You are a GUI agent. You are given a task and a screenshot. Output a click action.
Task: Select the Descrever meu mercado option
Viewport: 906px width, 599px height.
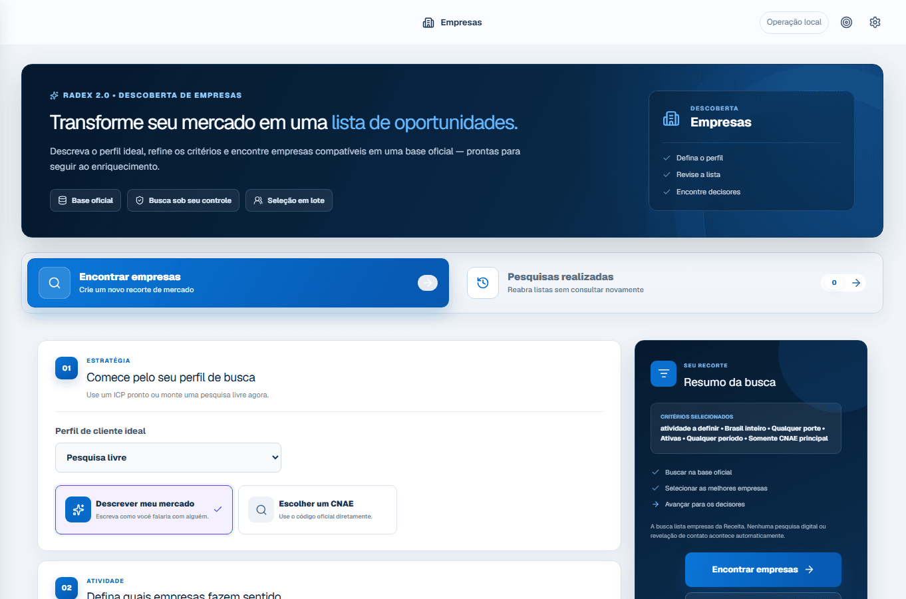tap(144, 510)
